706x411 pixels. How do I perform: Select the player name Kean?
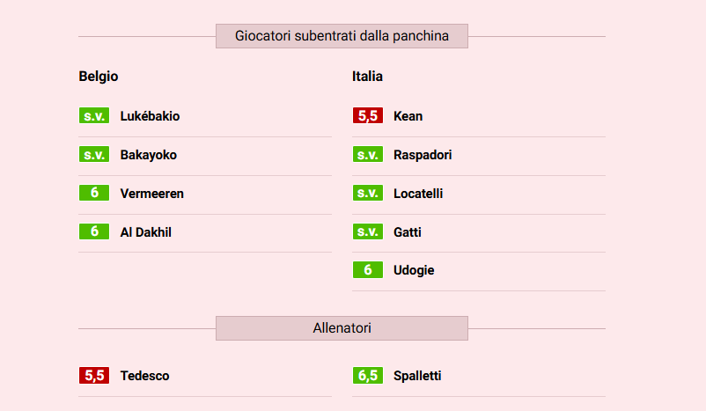pyautogui.click(x=408, y=116)
